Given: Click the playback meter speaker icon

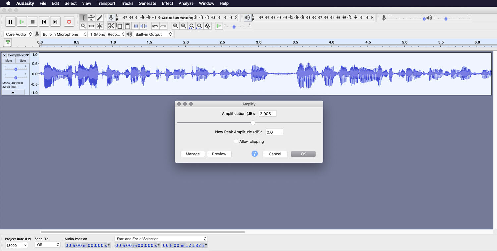Looking at the screenshot, I should click(x=247, y=18).
